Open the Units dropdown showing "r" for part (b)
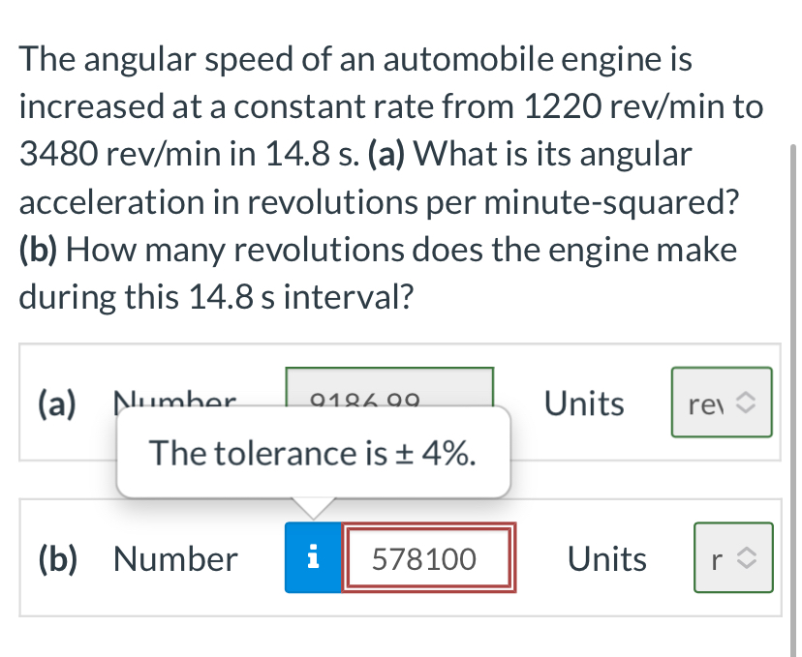Viewport: 802px width, 657px height. tap(732, 557)
